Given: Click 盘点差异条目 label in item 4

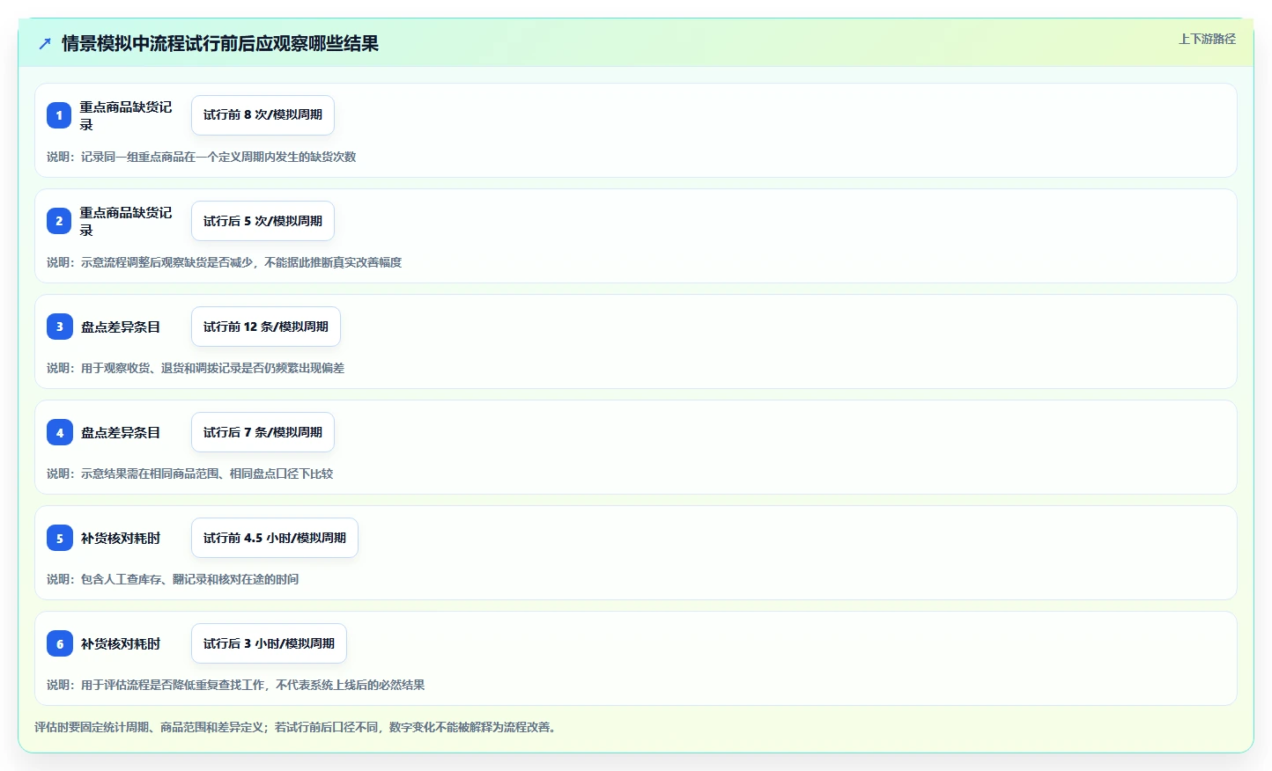Looking at the screenshot, I should point(121,432).
